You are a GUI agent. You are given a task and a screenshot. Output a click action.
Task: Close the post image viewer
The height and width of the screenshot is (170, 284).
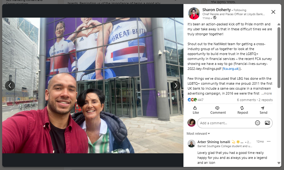(x=273, y=12)
